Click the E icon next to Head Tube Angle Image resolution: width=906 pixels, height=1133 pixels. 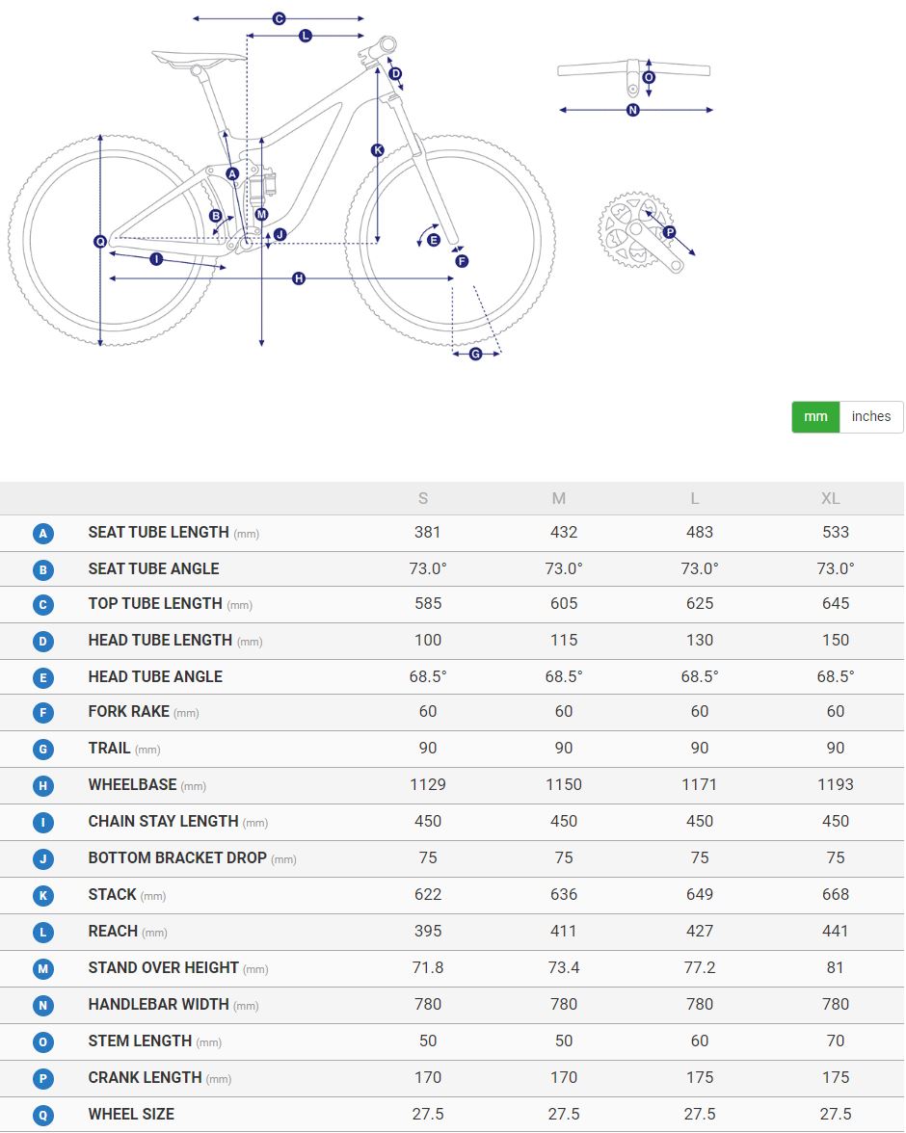pos(43,678)
